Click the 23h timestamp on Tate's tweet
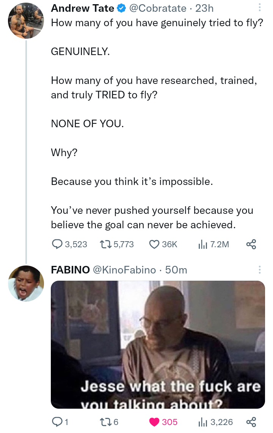This screenshot has height=433, width=273. (x=204, y=8)
